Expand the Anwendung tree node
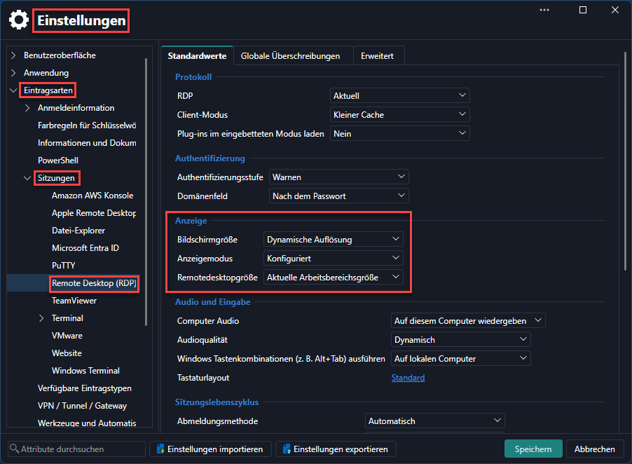 tap(13, 73)
